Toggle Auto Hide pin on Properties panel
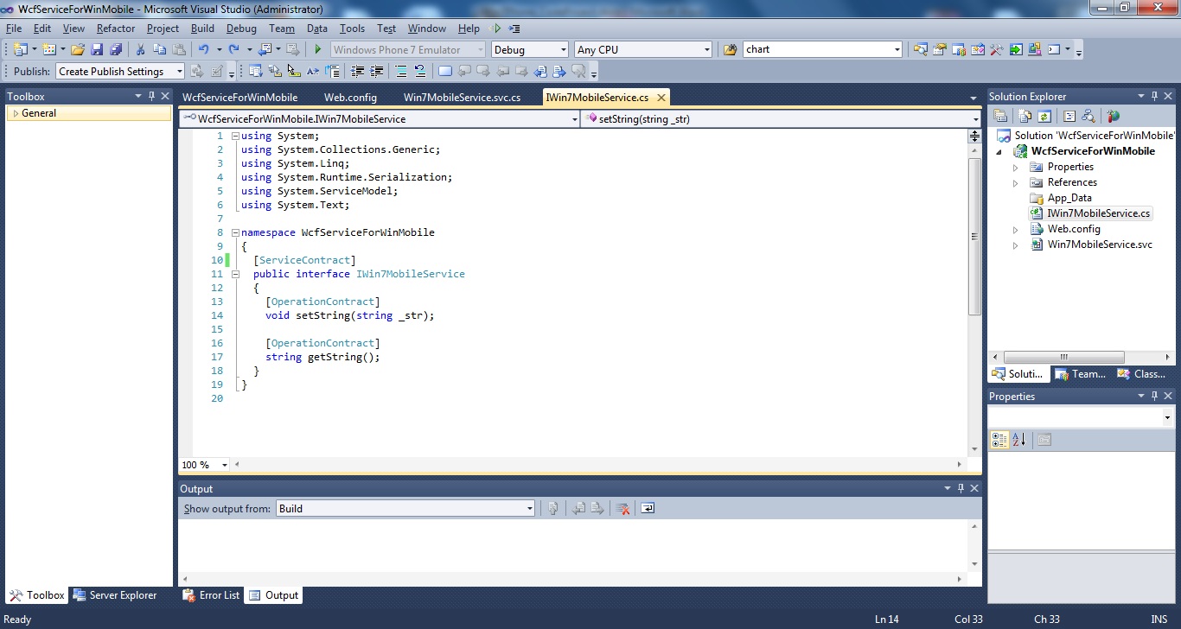 [1154, 396]
